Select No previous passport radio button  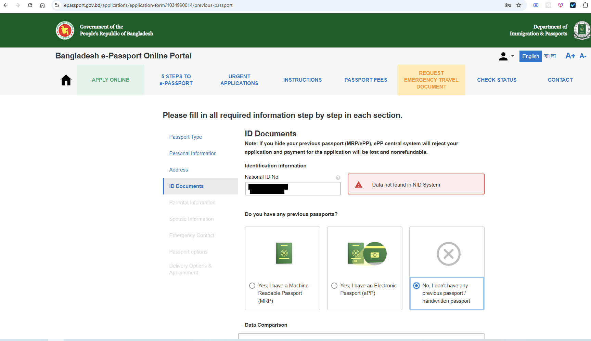(416, 286)
